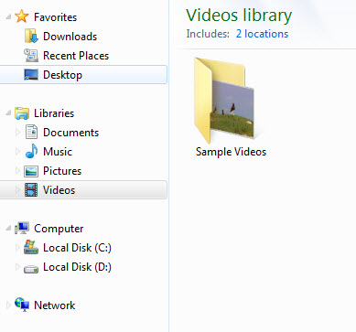356x332 pixels.
Task: Click the Local Disk (D:) drive icon
Action: tap(31, 269)
